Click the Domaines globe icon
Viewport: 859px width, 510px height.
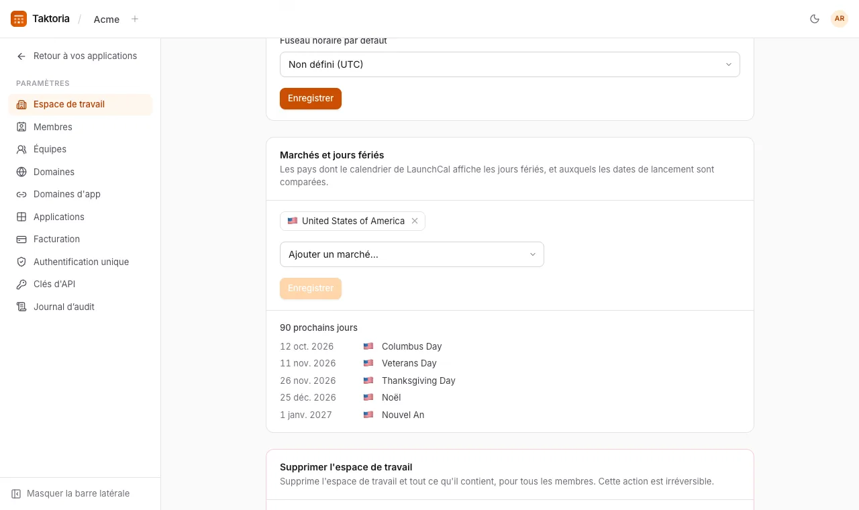click(21, 172)
